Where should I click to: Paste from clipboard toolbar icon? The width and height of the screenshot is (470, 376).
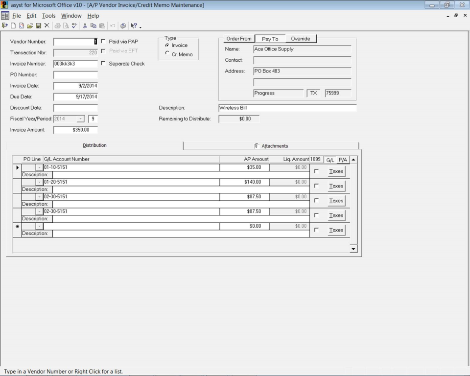(x=102, y=26)
